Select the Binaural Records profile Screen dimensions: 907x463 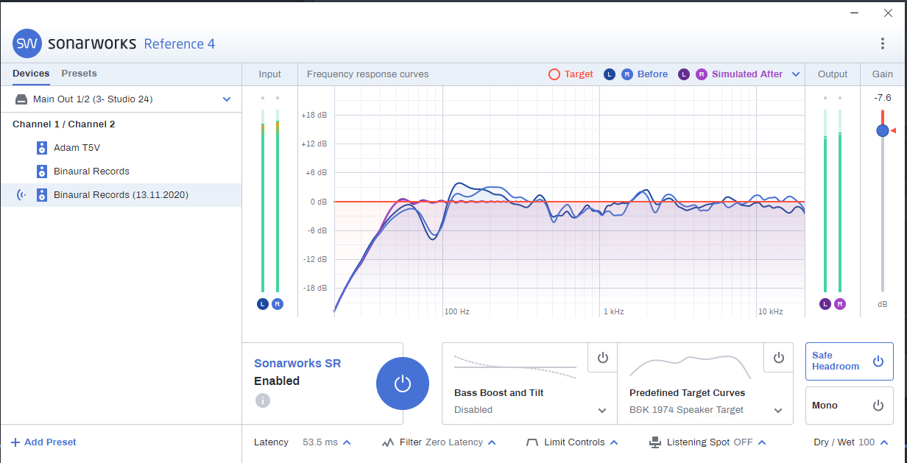pos(121,172)
